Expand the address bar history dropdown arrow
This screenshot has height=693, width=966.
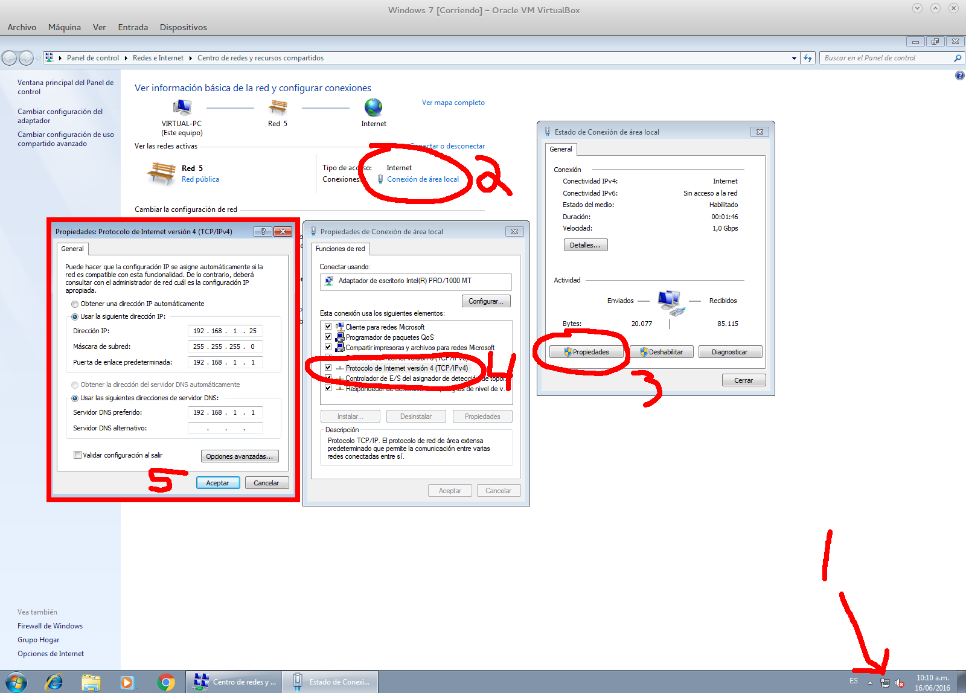pos(794,58)
